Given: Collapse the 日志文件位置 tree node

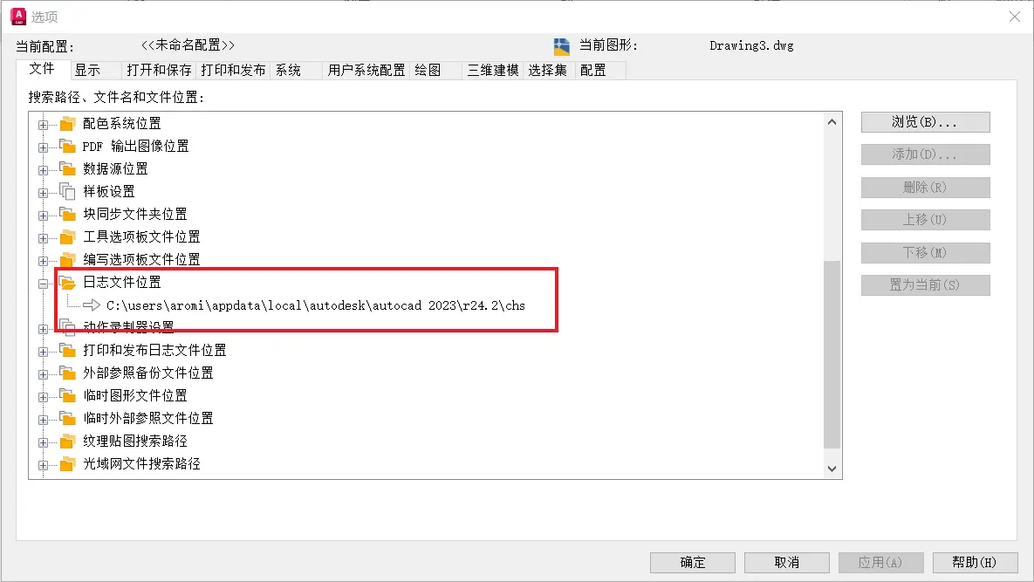Looking at the screenshot, I should click(43, 284).
